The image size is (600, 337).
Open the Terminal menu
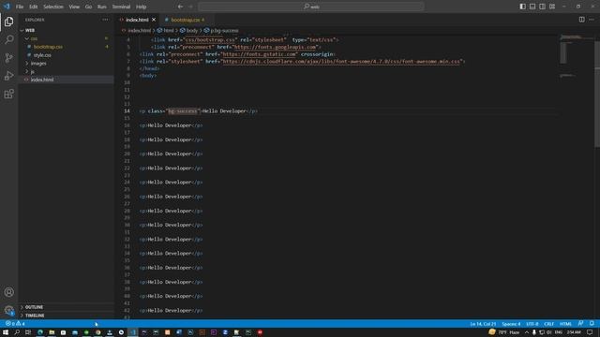[x=121, y=7]
